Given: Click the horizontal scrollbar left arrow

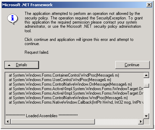Looking at the screenshot, I should pos(8,122).
